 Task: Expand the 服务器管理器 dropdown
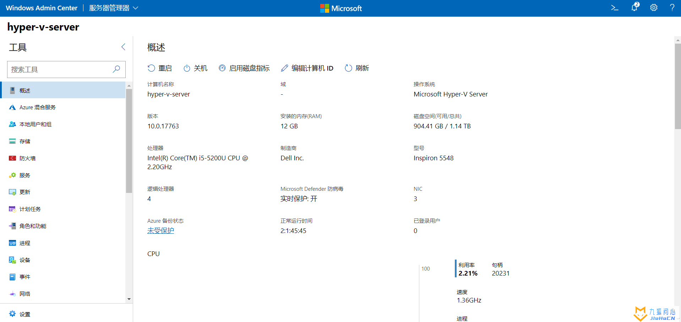[114, 8]
